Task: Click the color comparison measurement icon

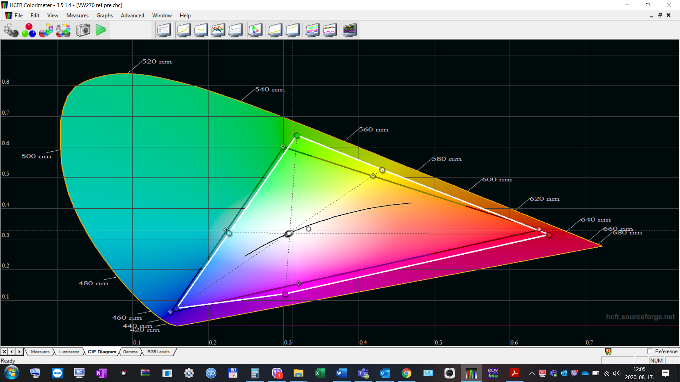Action: (63, 30)
